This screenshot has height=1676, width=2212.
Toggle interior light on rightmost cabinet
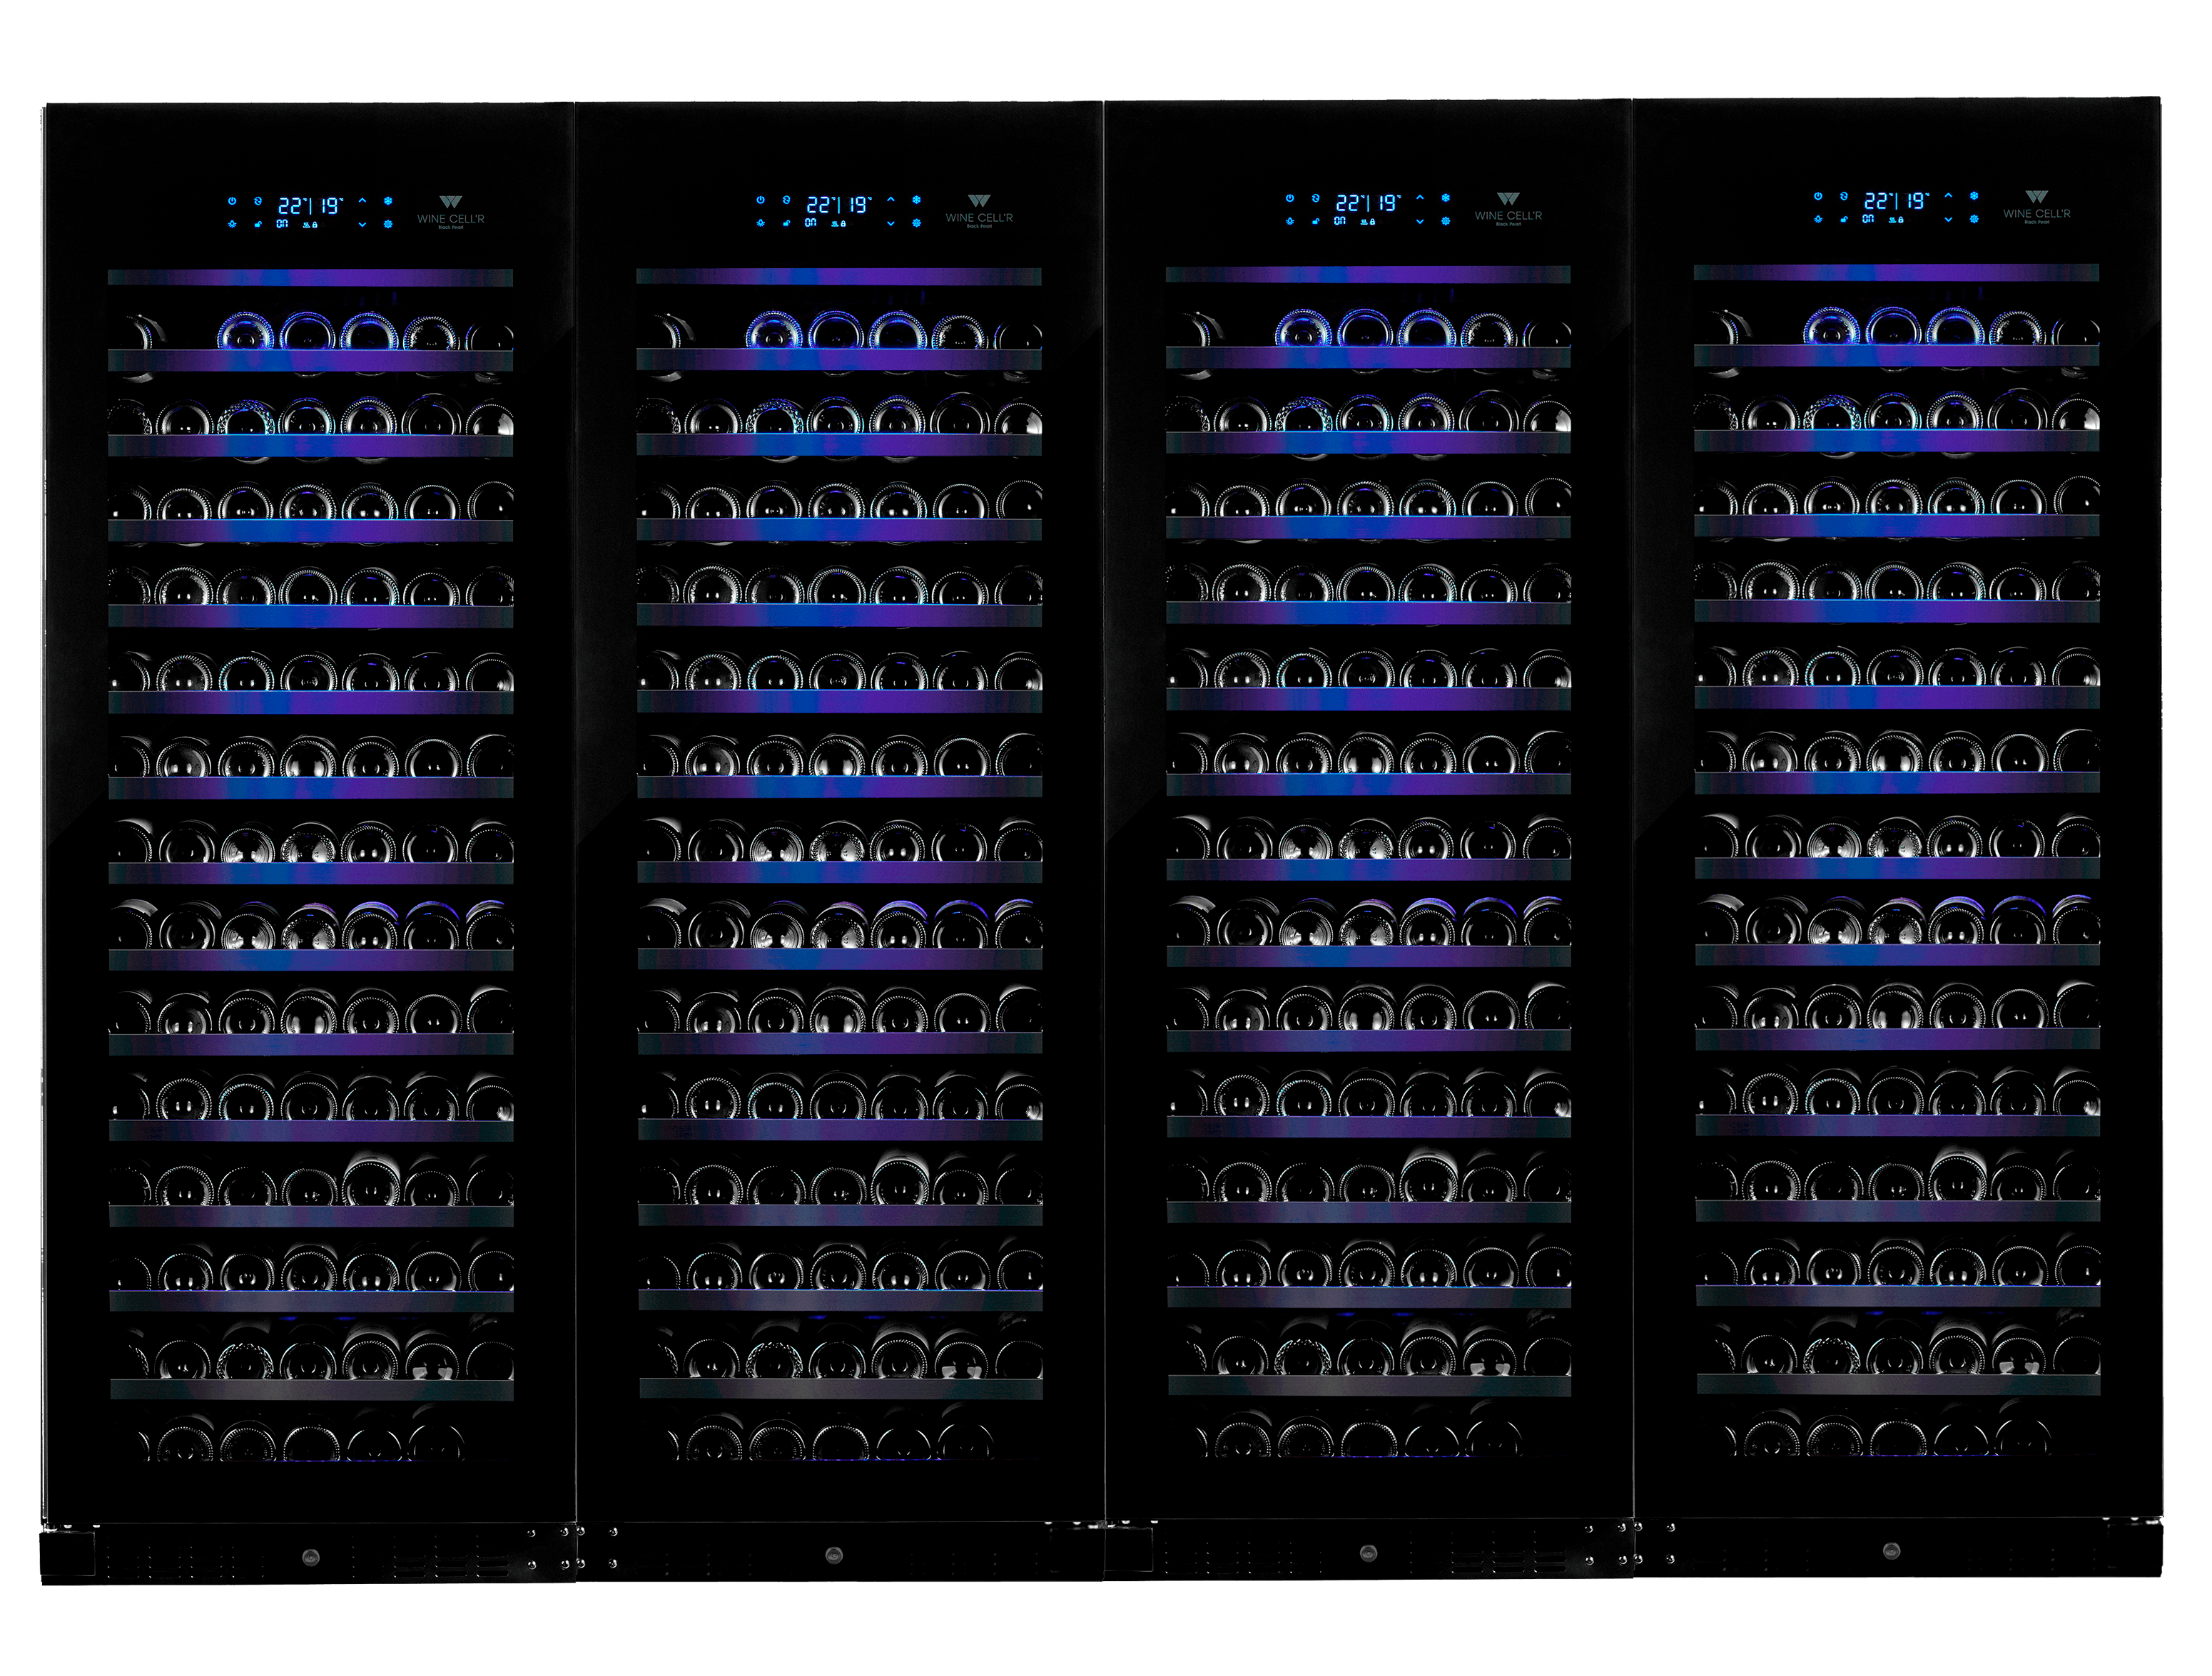[1818, 219]
